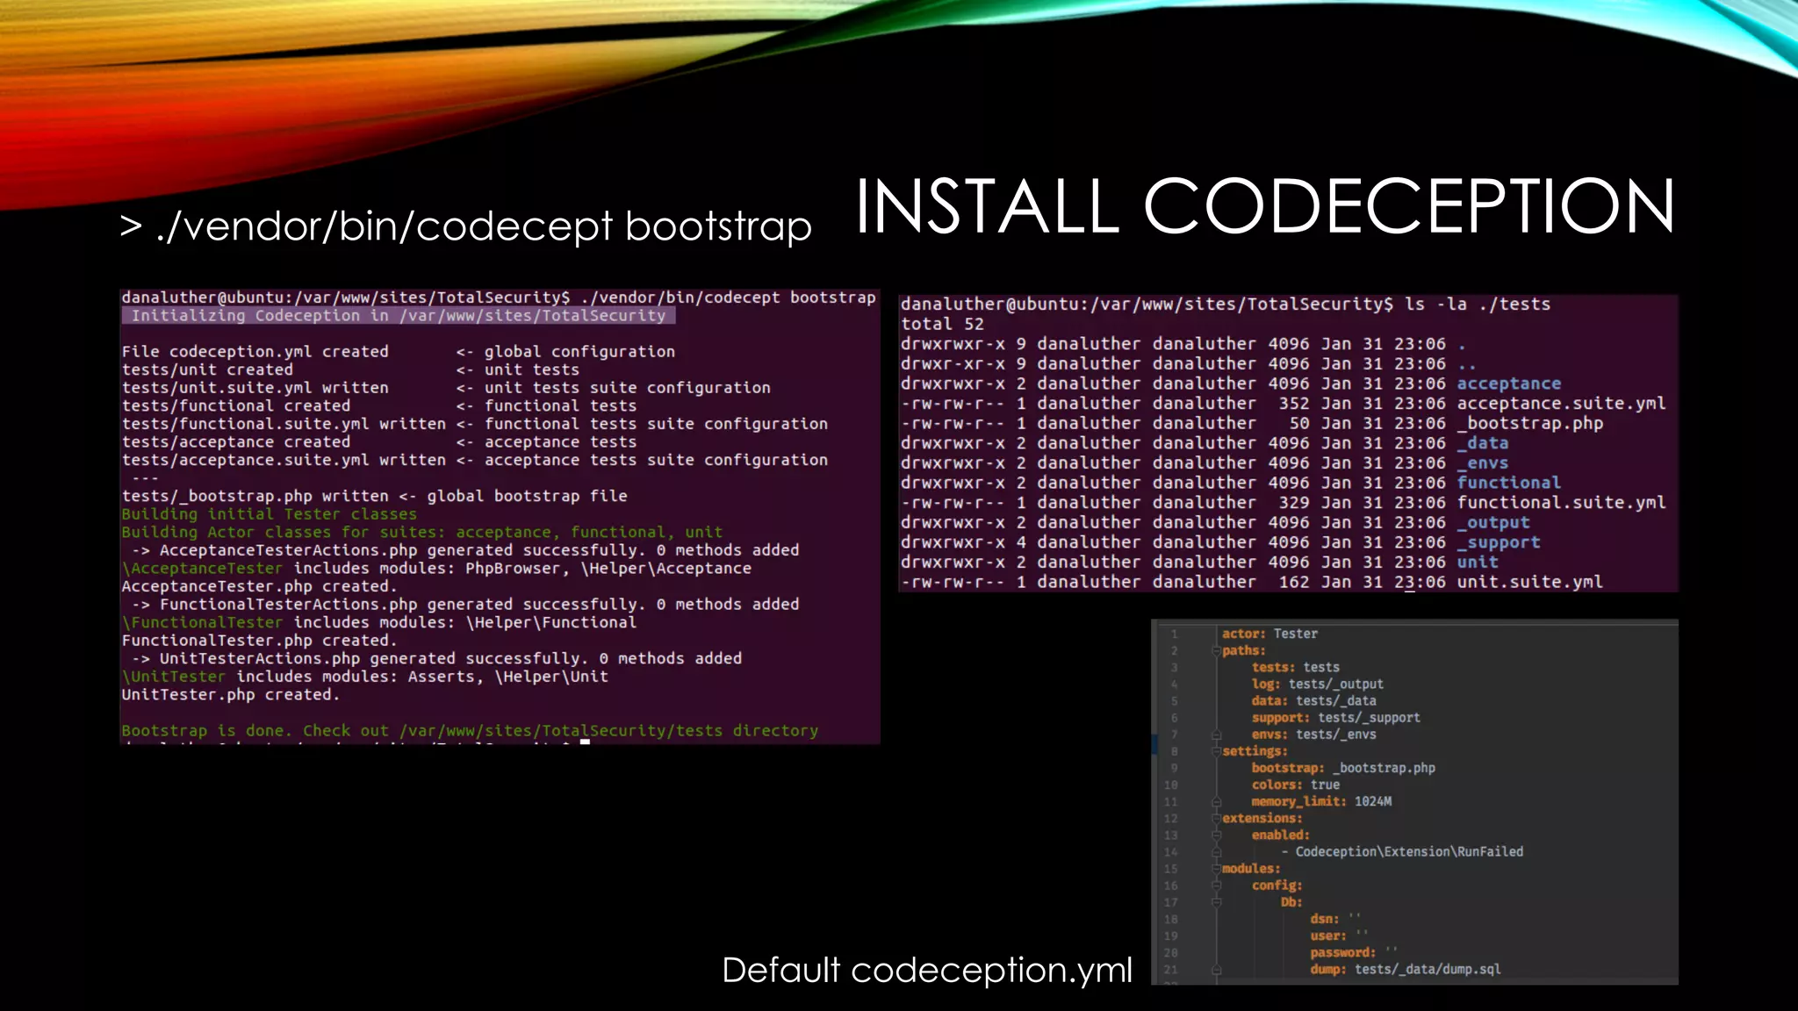Click the fold-end marker beside 'envs: tests/_envs'

tap(1217, 735)
